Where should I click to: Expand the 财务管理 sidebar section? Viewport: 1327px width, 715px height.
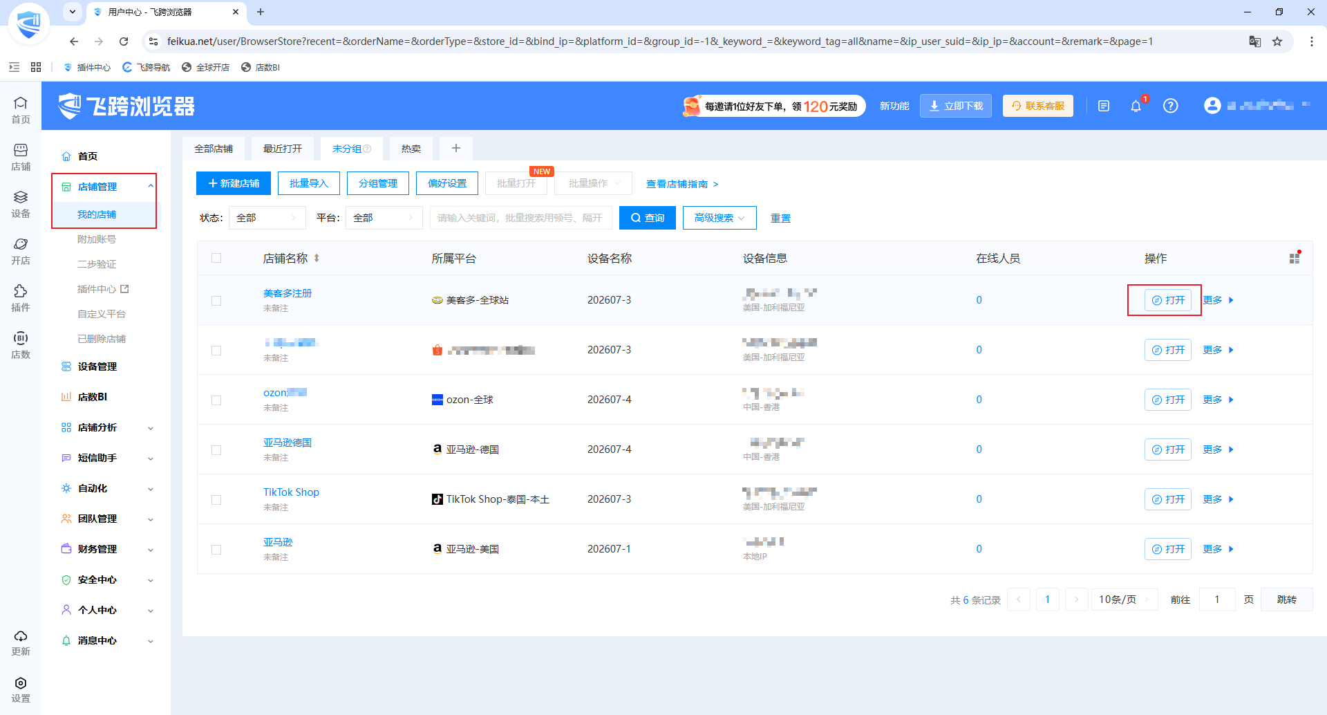pyautogui.click(x=151, y=550)
